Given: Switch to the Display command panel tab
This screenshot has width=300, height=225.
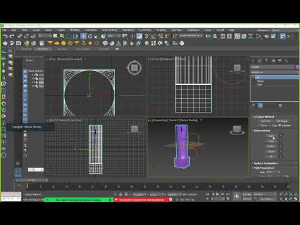Looking at the screenshot, I should (x=280, y=61).
